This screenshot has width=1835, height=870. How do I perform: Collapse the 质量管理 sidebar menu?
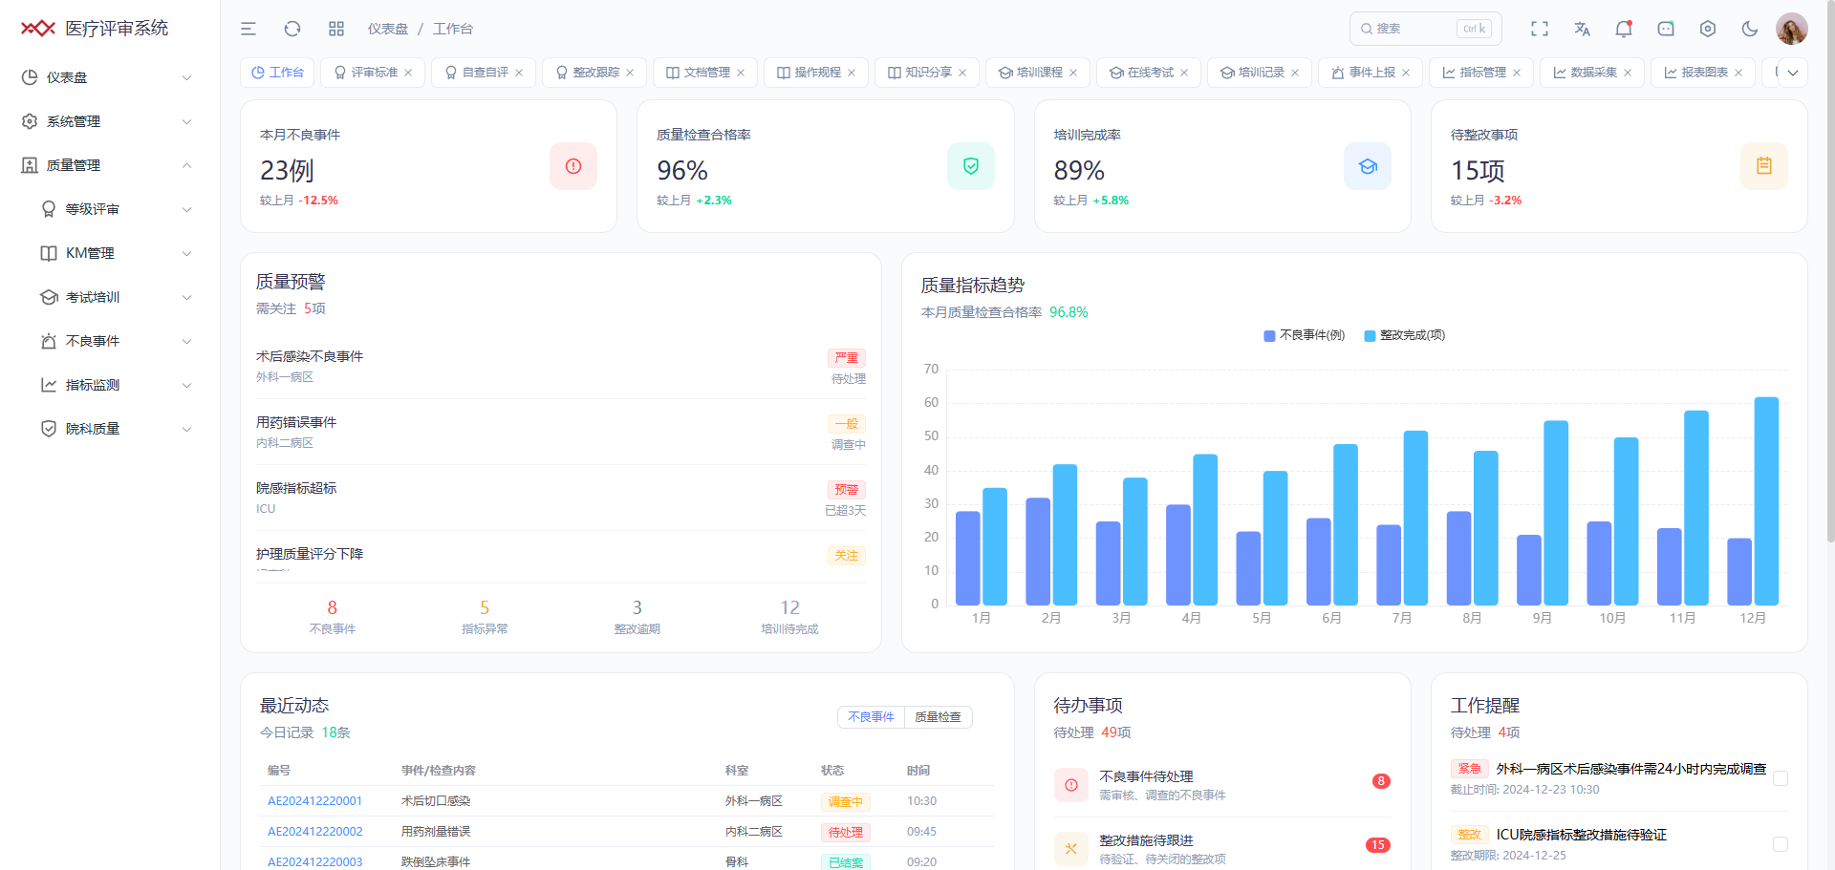pyautogui.click(x=110, y=165)
